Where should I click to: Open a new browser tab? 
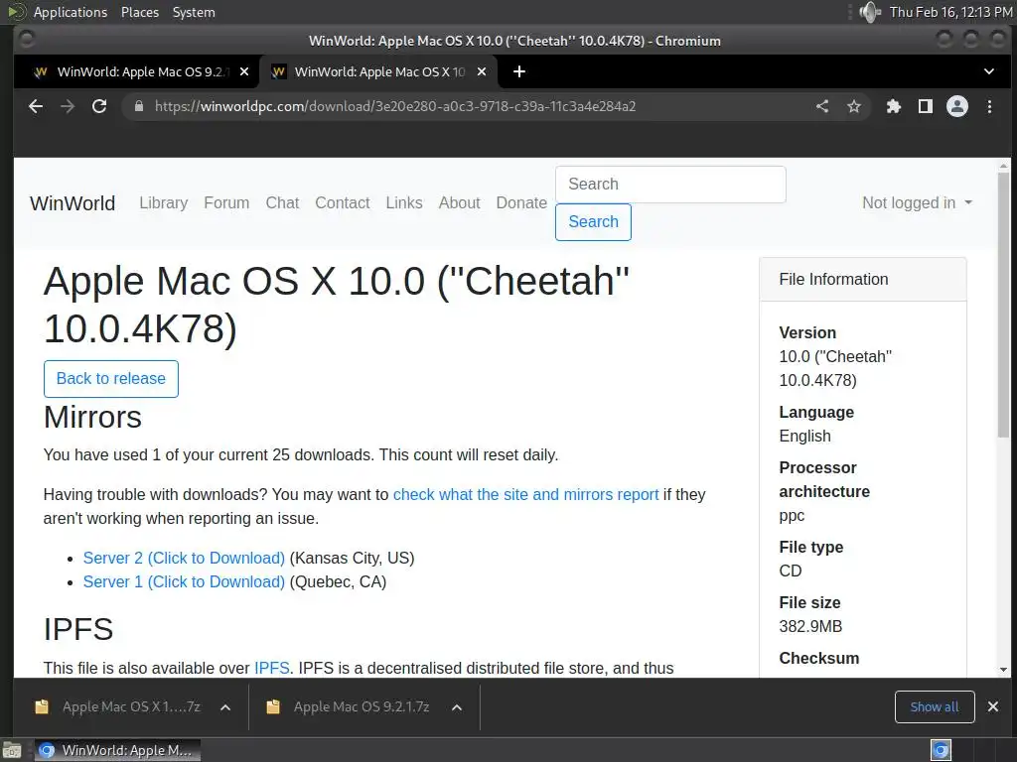click(x=518, y=71)
